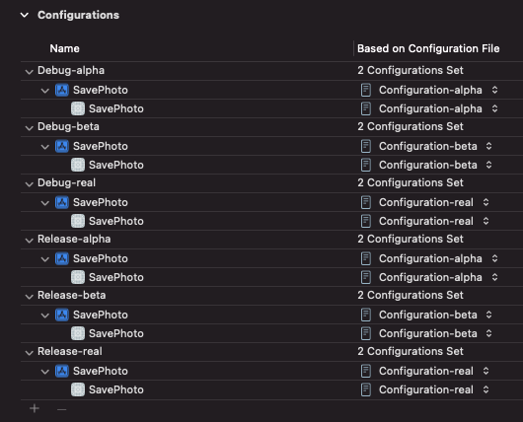Click the Based on Configuration File header
This screenshot has height=422, width=523.
[428, 48]
